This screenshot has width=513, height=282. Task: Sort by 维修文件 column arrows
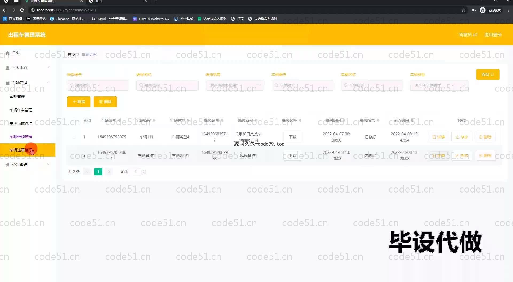[x=300, y=120]
